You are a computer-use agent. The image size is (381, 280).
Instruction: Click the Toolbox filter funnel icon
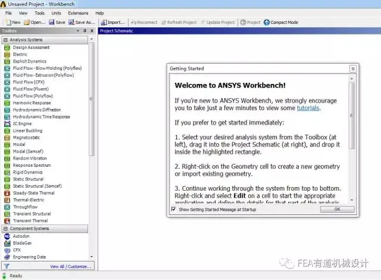(7, 266)
